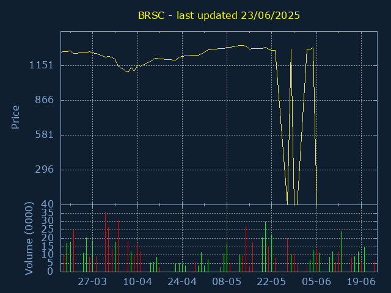This screenshot has width=391, height=293.
Task: Click the 296 price axis label
Action: (44, 170)
